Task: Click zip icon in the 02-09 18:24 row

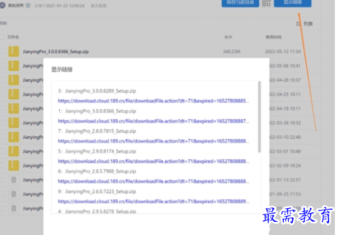Action: 14,166
